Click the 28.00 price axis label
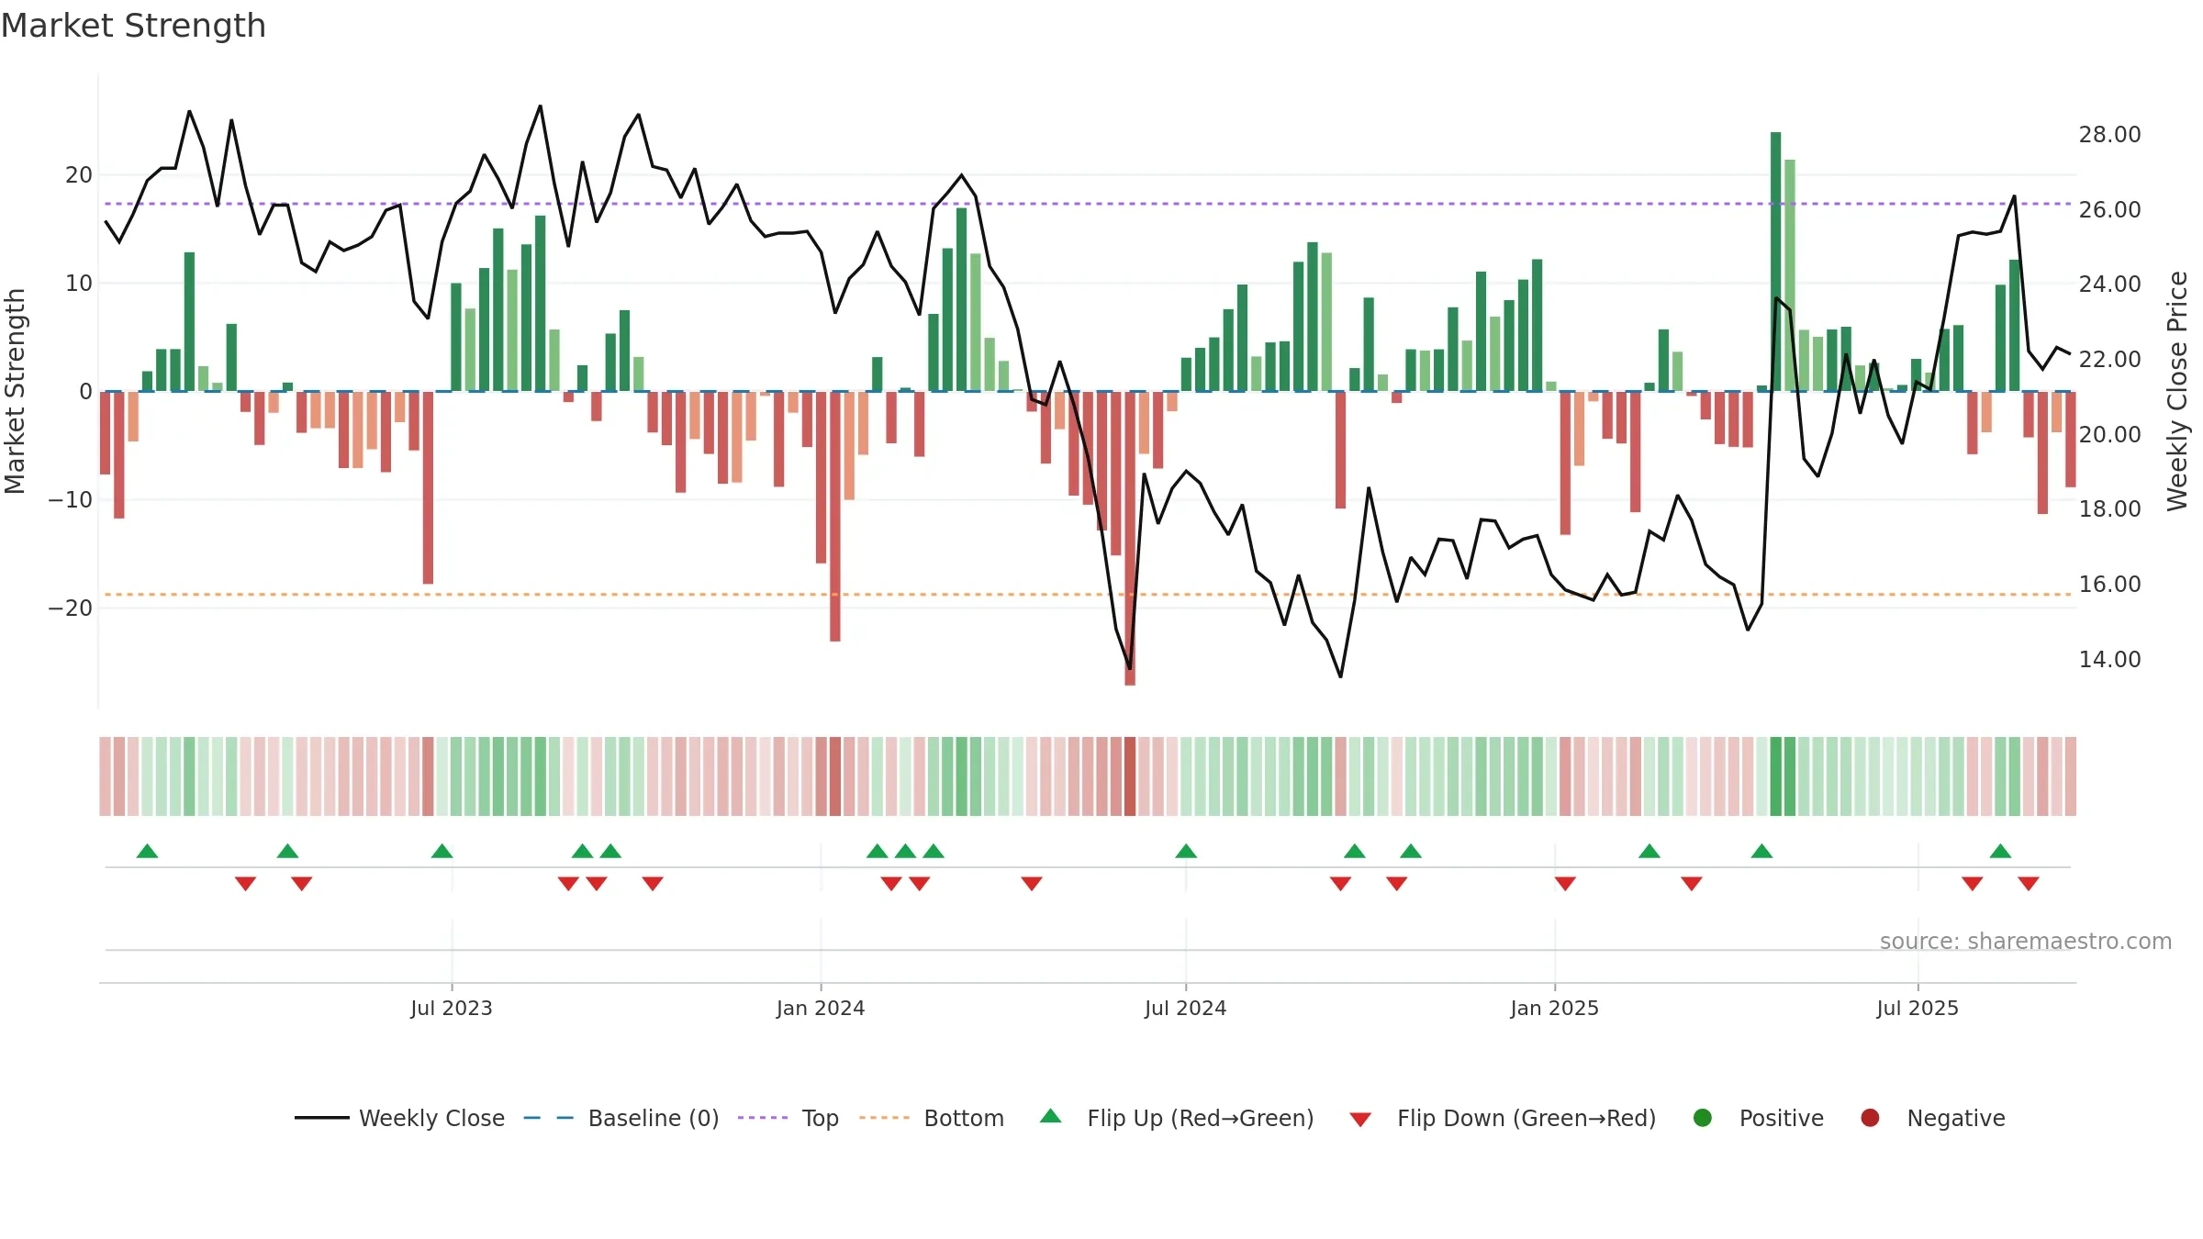 (x=2109, y=135)
